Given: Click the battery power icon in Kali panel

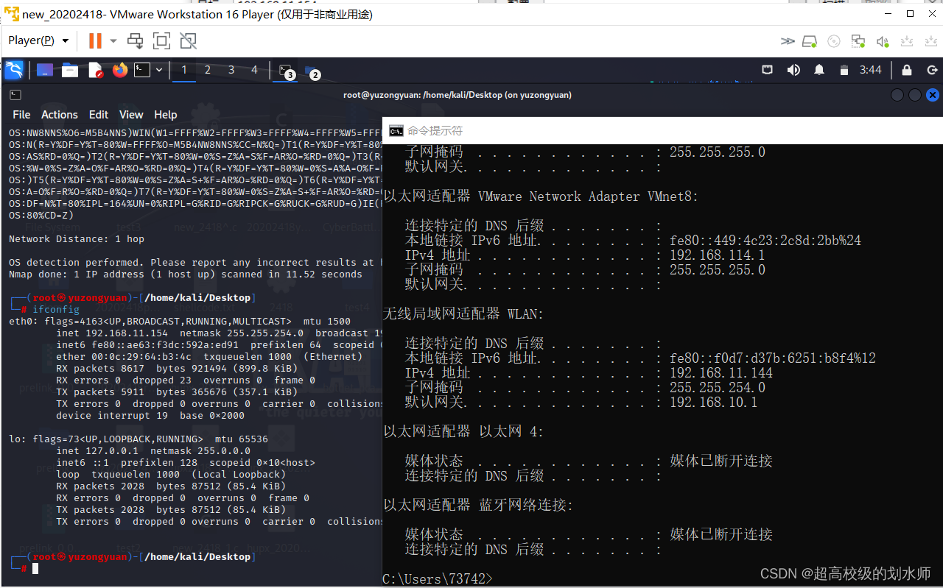Looking at the screenshot, I should 844,70.
